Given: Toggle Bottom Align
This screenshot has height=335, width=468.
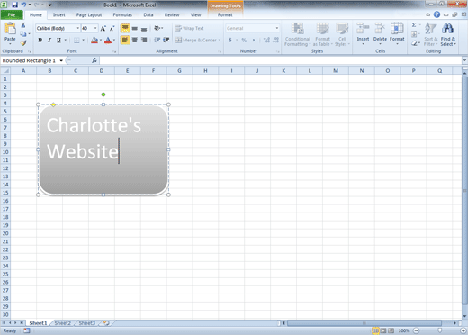Looking at the screenshot, I should tap(144, 28).
